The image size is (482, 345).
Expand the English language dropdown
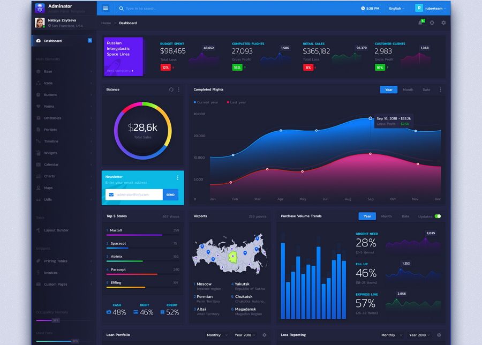396,8
